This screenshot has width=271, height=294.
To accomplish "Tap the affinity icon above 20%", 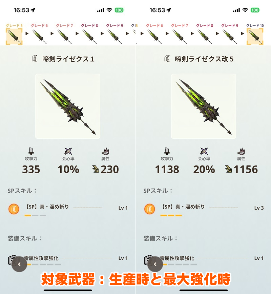I will (204, 151).
